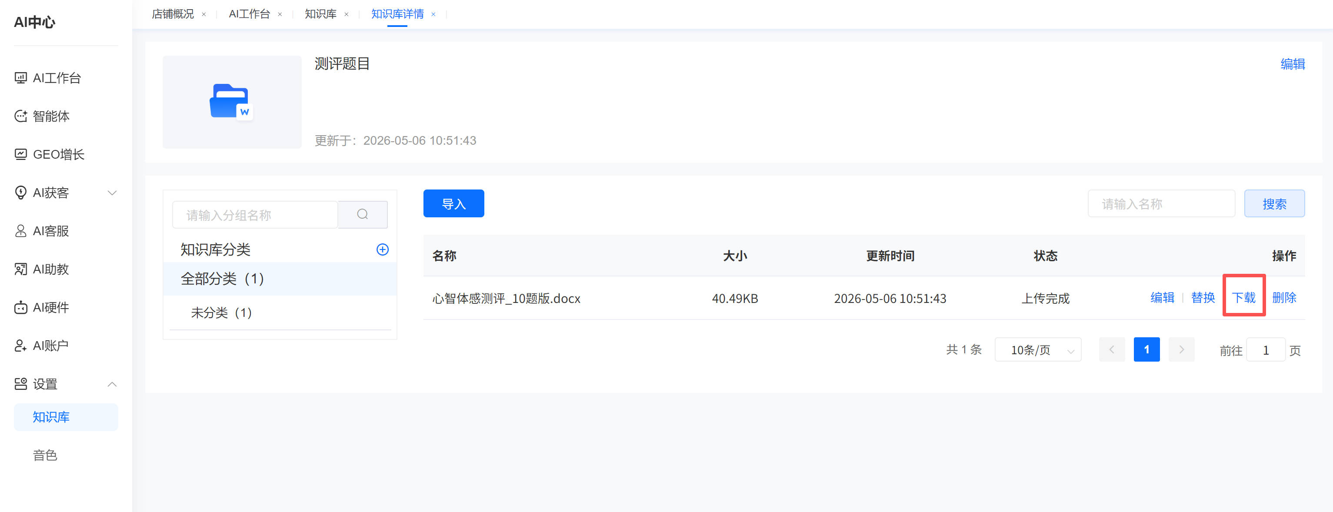Switch to the AI工作台 tab
The height and width of the screenshot is (512, 1333).
(250, 14)
